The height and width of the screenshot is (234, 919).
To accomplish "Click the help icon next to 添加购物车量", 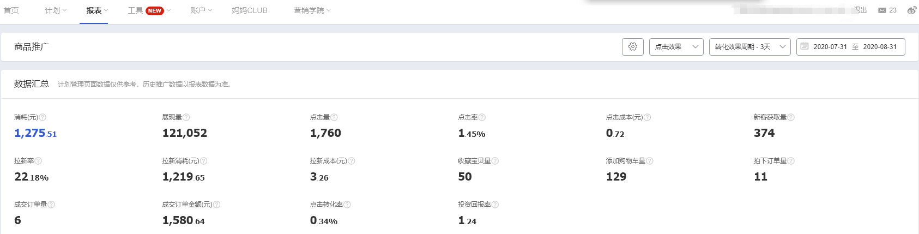I will pos(650,161).
